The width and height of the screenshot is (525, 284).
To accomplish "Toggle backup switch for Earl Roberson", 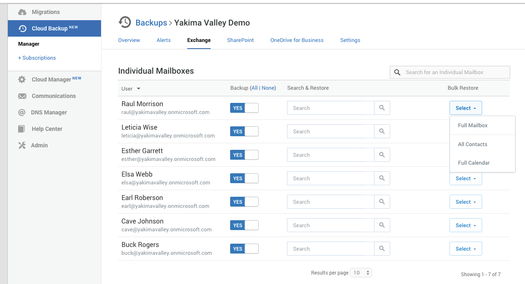I will point(244,202).
